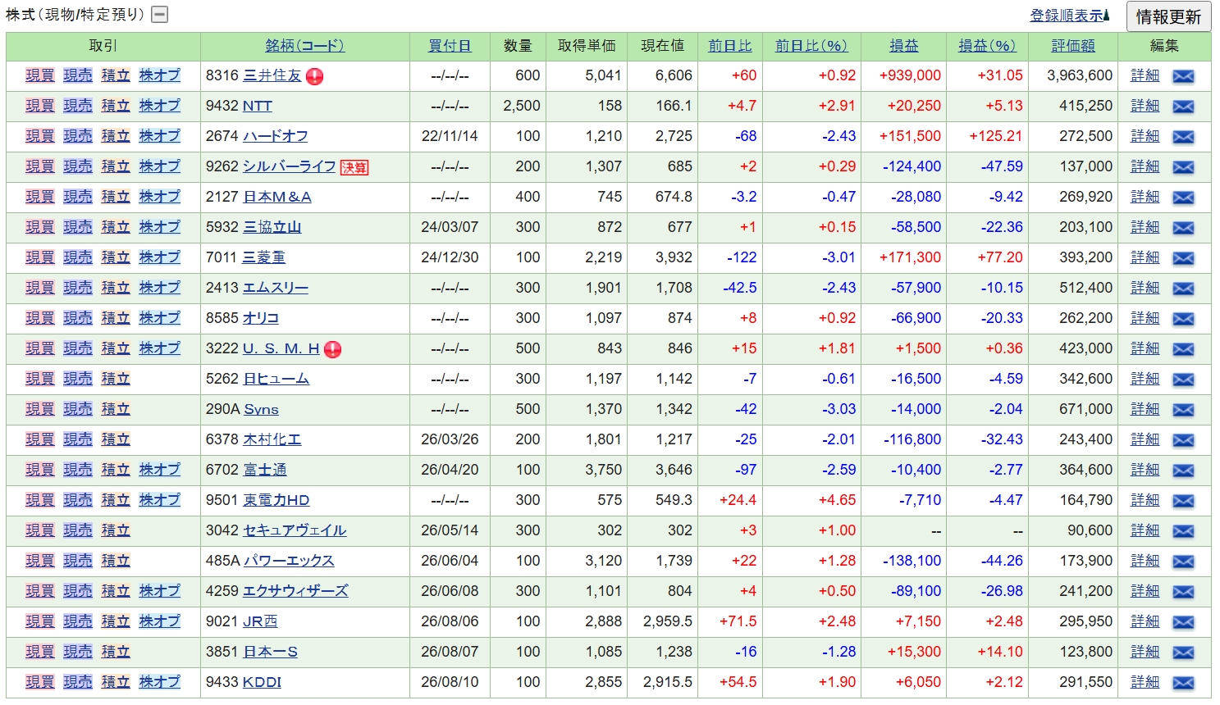Click 現売 in the 日本一S row
This screenshot has width=1220, height=705.
pos(78,652)
